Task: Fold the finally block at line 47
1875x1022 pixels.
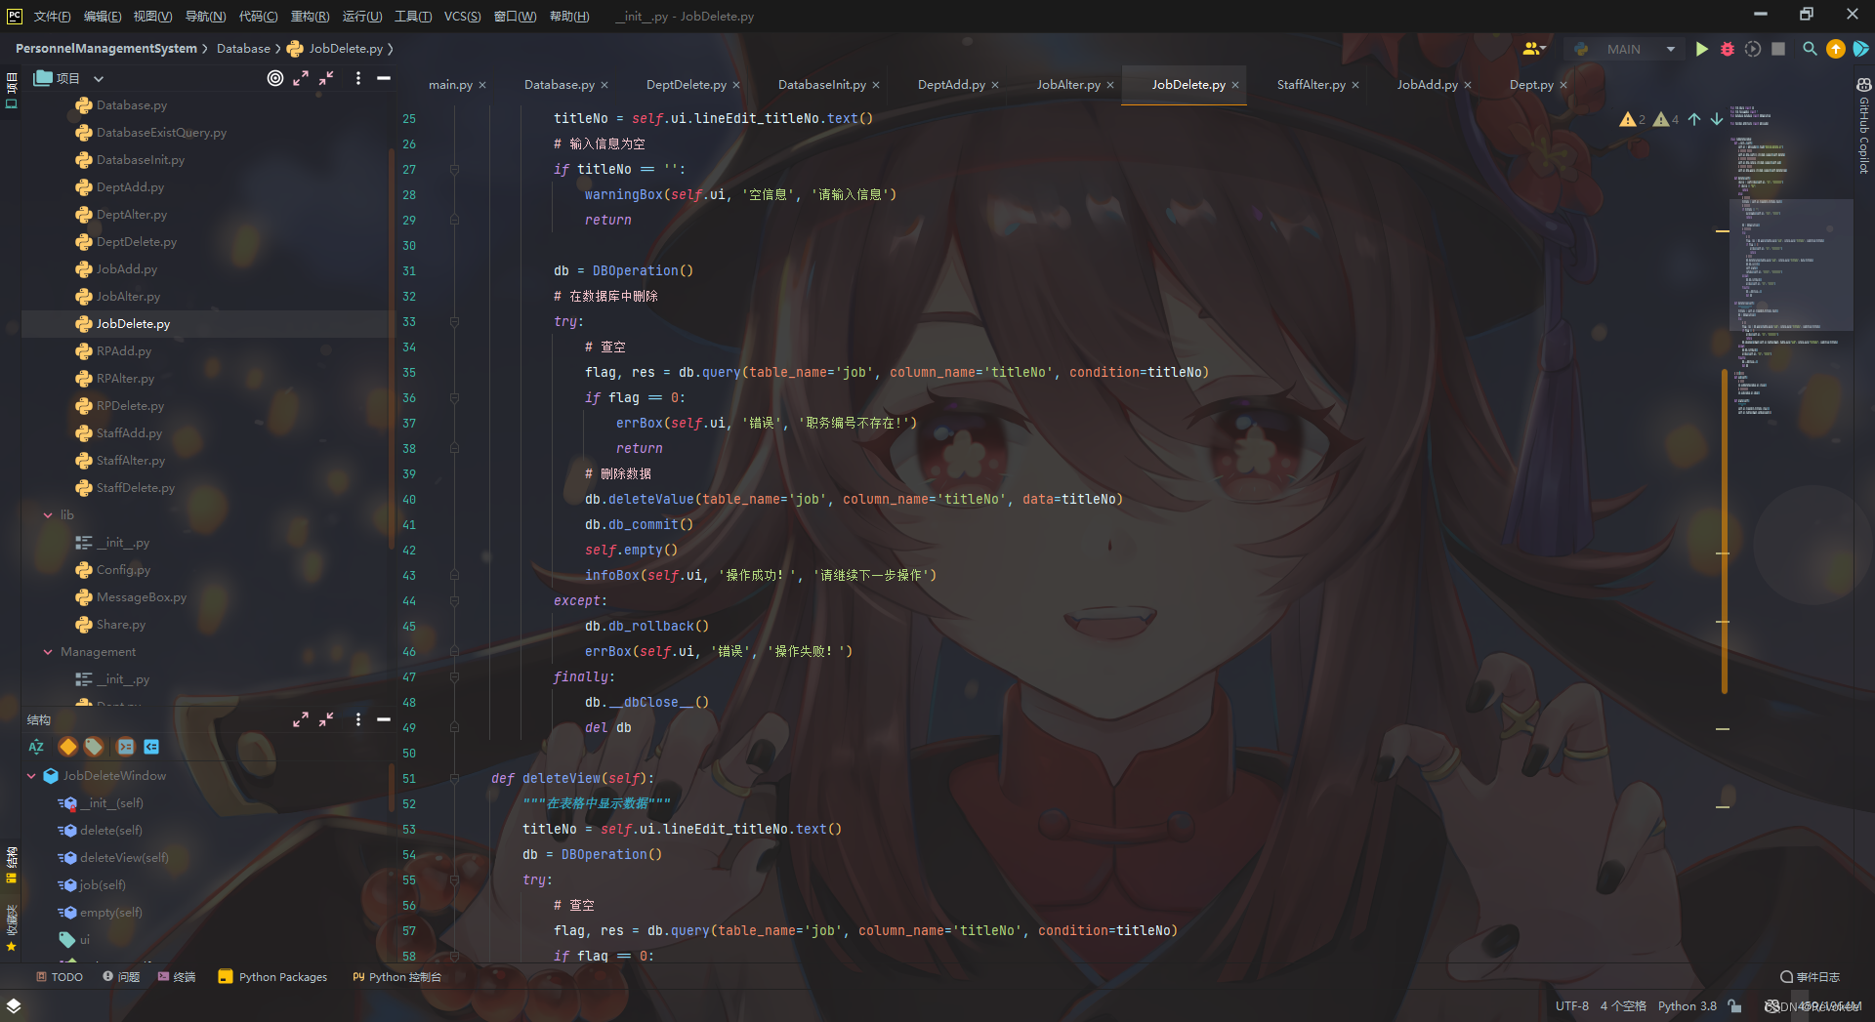Action: pyautogui.click(x=455, y=676)
